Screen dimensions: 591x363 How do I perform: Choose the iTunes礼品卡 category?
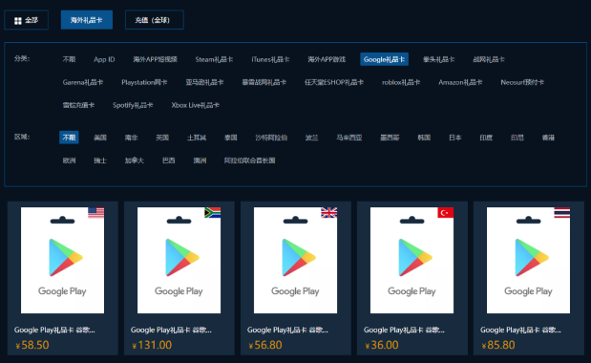click(x=270, y=59)
